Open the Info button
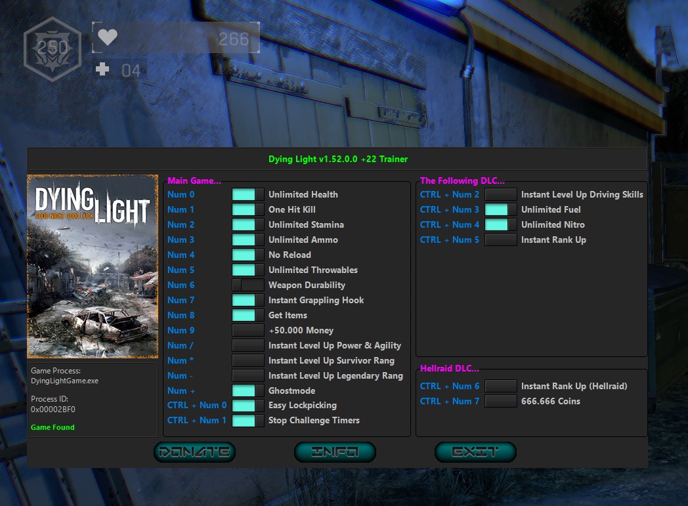This screenshot has width=688, height=506. tap(335, 452)
